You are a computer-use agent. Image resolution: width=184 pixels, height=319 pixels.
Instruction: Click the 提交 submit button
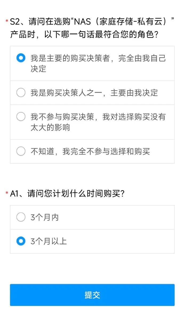[x=92, y=295]
